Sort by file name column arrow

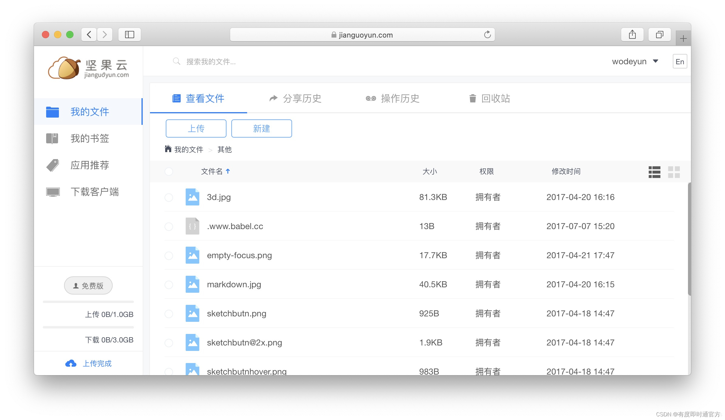coord(228,171)
